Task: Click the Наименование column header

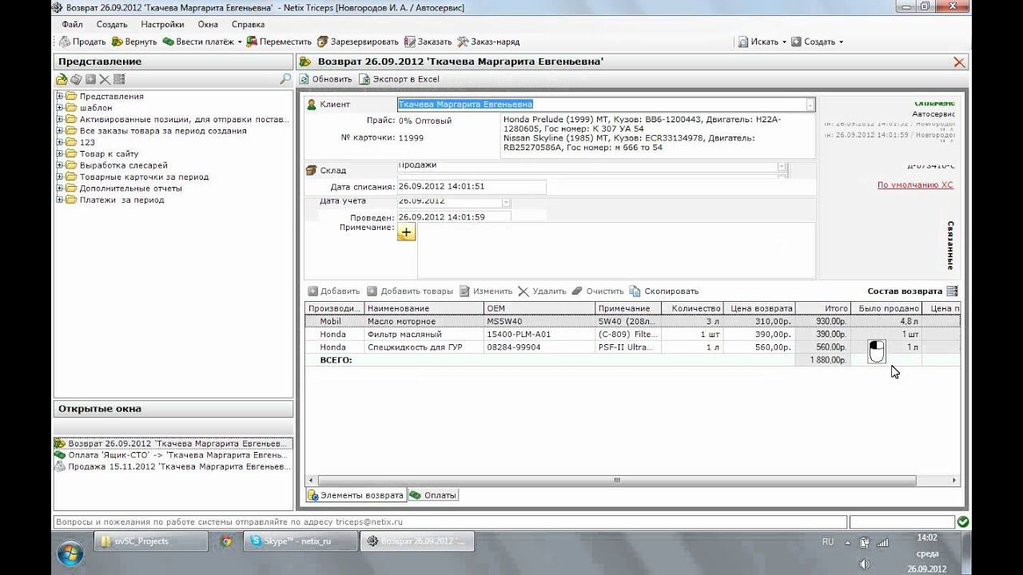Action: coord(424,308)
